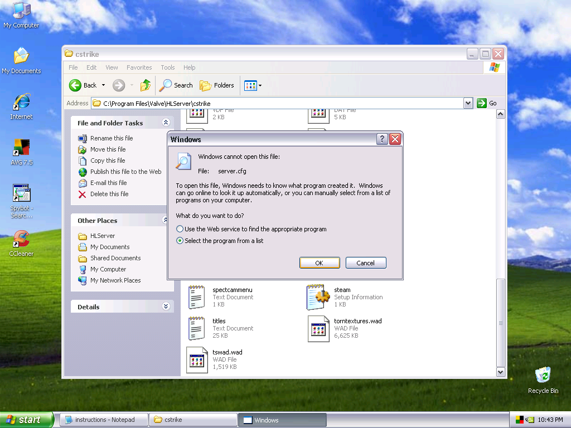Open My Documents desktop icon
This screenshot has width=571, height=428.
pyautogui.click(x=21, y=60)
